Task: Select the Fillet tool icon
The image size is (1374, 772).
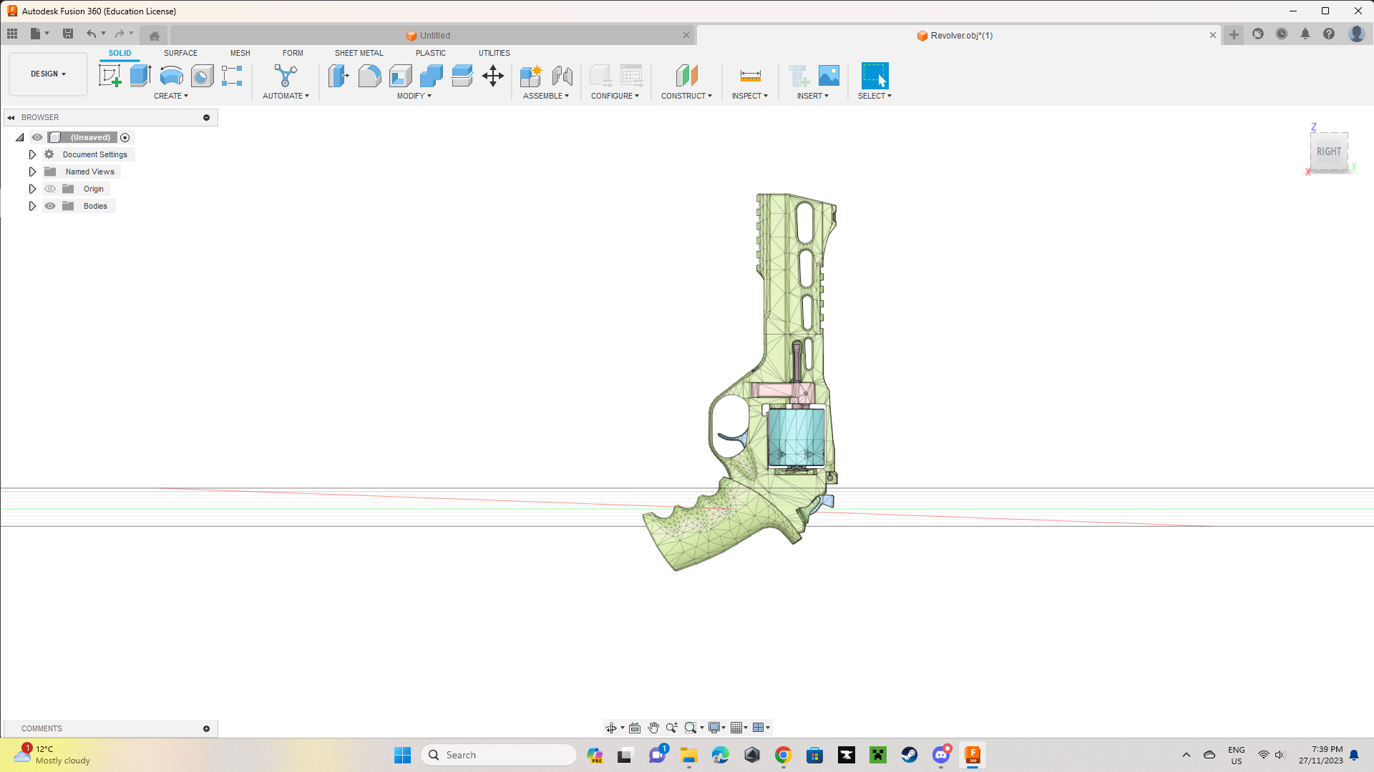Action: (x=369, y=76)
